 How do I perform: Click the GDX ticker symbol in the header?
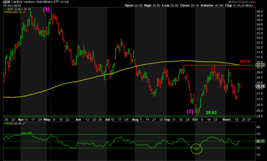6,2
